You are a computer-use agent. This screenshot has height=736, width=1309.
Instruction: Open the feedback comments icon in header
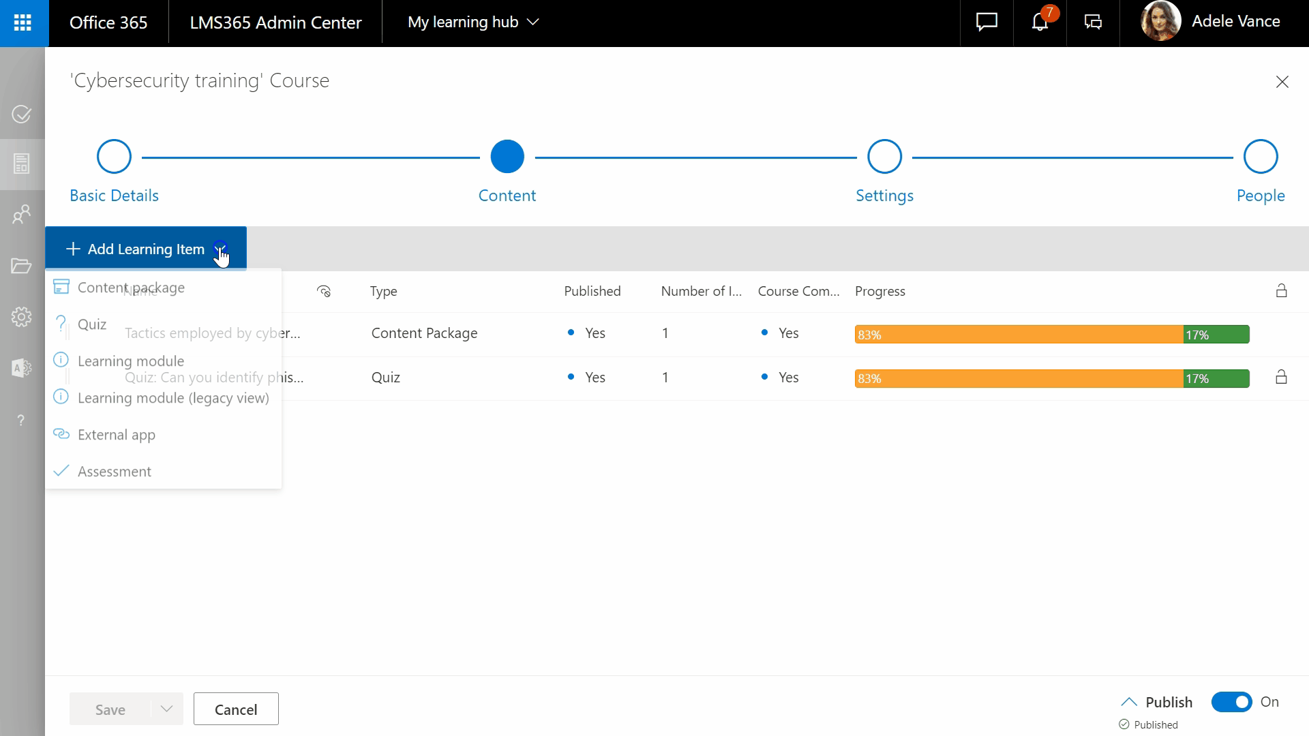[x=1093, y=22]
